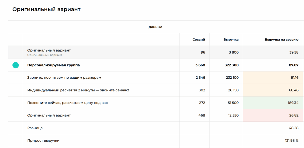This screenshot has height=148, width=304.
Task: Select the Позвоните сейчас, рассчитаем цену row
Action: (x=67, y=103)
